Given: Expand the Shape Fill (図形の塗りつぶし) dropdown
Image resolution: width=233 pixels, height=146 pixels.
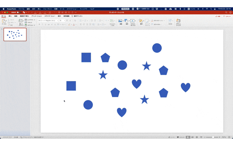Looking at the screenshot, I should pyautogui.click(x=164, y=20).
